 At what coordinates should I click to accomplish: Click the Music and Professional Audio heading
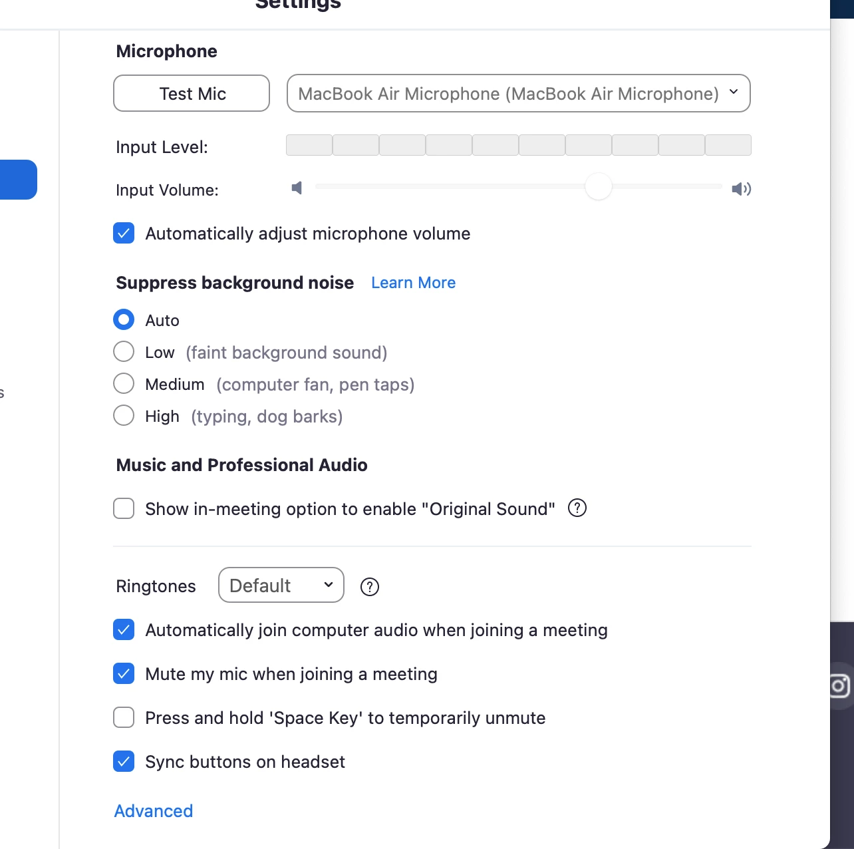tap(241, 465)
